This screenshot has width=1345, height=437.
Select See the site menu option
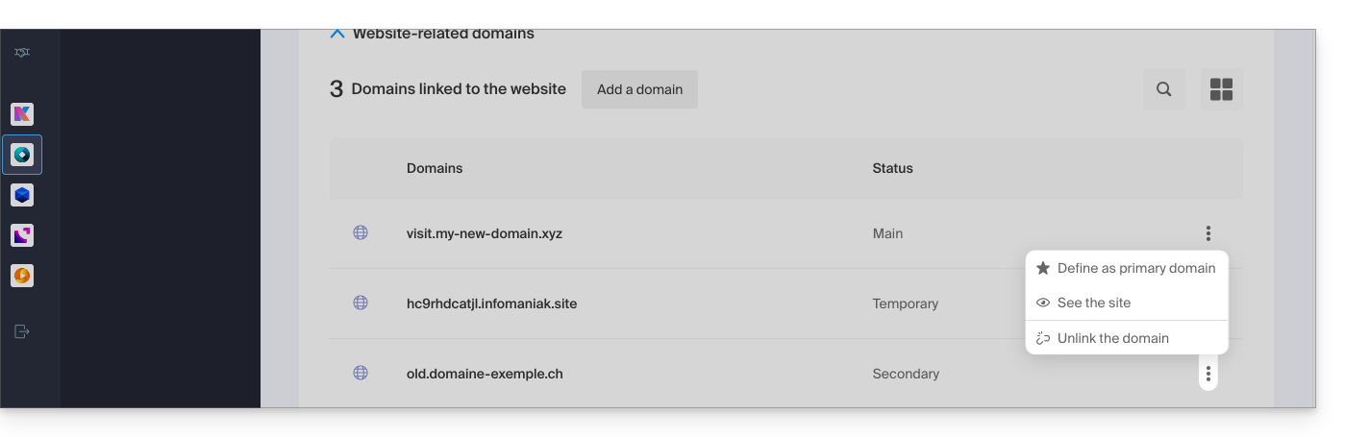(x=1093, y=303)
